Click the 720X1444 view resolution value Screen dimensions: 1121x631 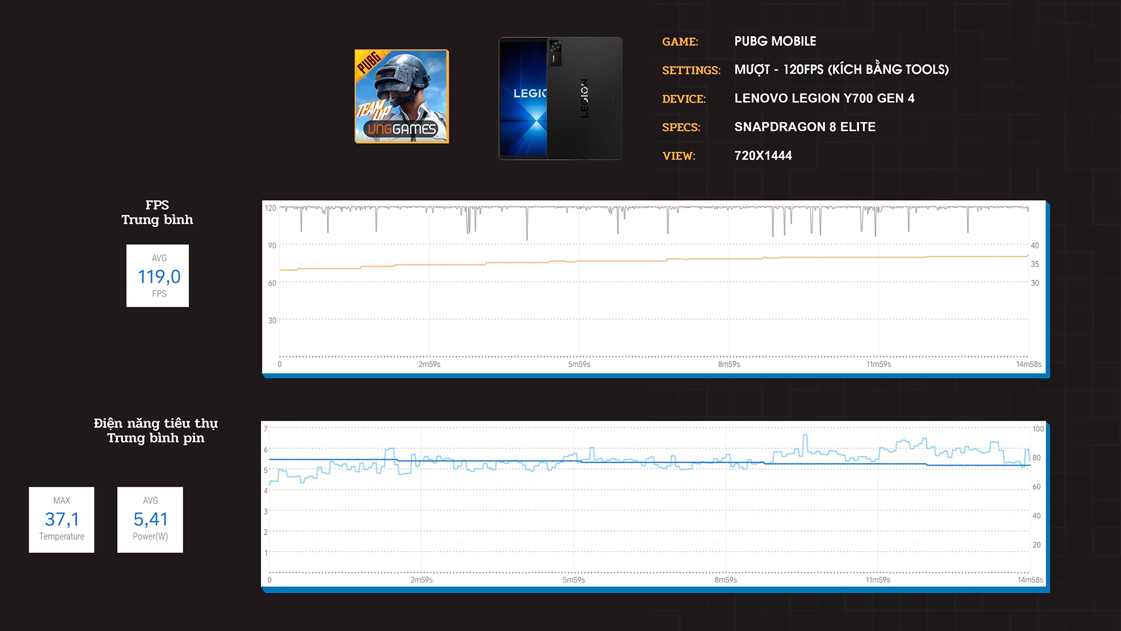(x=764, y=155)
